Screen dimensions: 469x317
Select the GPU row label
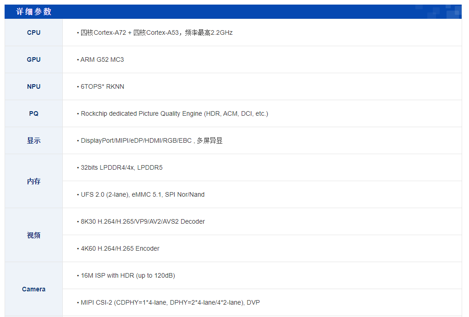point(34,59)
